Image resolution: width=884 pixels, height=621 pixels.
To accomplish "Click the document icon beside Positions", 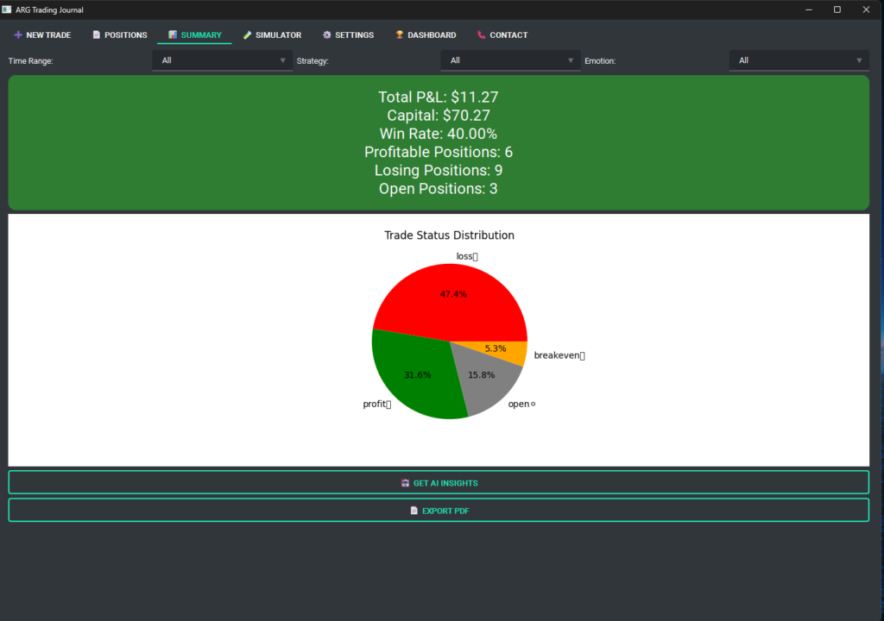I will (x=97, y=35).
